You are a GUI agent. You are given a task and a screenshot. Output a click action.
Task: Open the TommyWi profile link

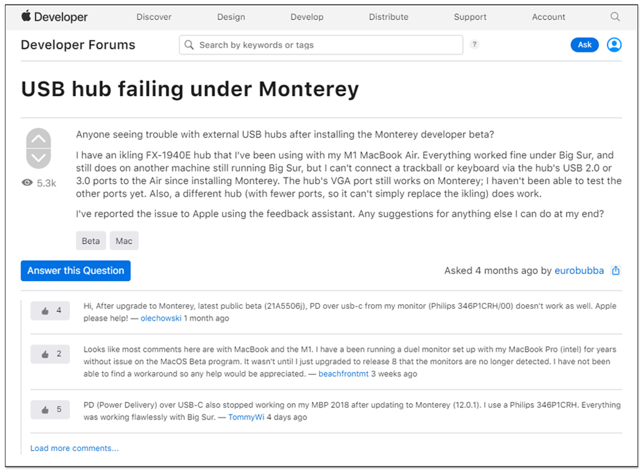[246, 417]
